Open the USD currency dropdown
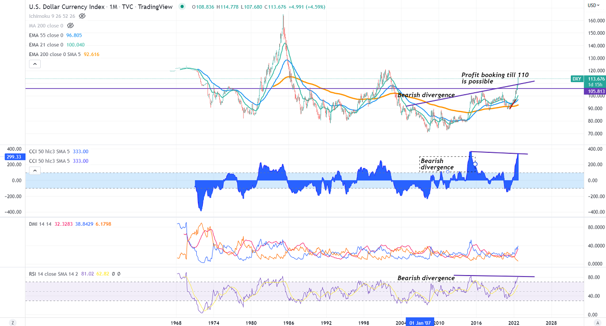The height and width of the screenshot is (326, 606). [593, 5]
